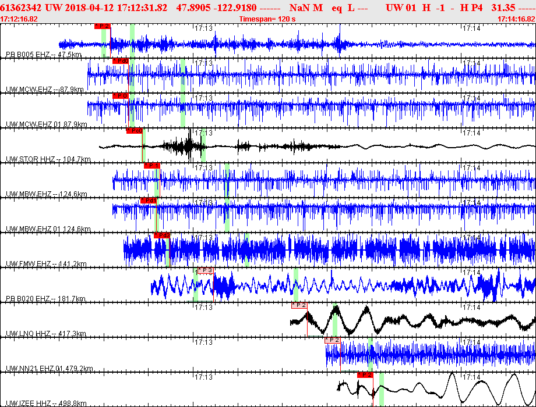Select the P 2 pick flag on NN21 trace
The image size is (536, 407).
[x=333, y=340]
